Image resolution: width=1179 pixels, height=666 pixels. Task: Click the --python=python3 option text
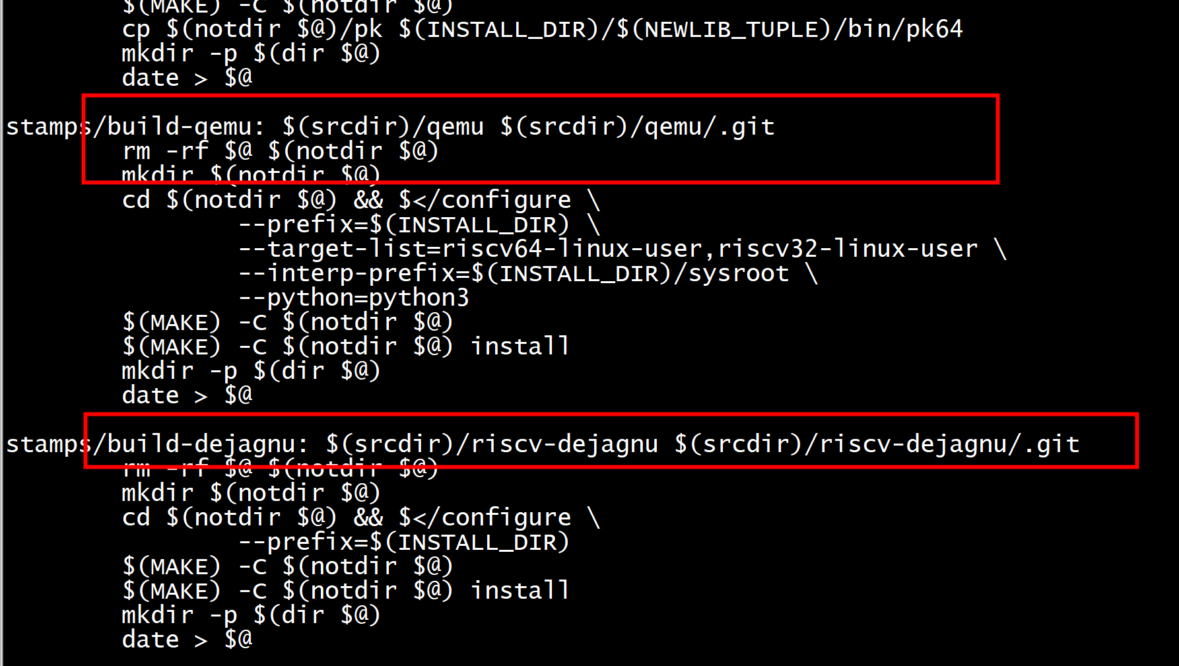[x=354, y=298]
